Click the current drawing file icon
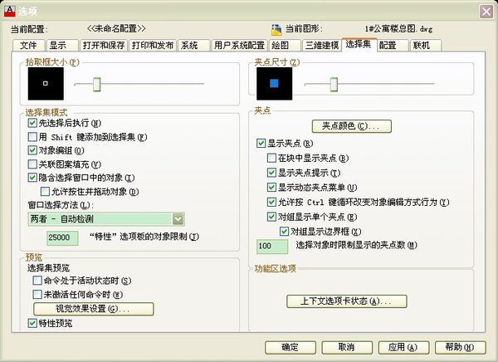The width and height of the screenshot is (498, 362). [x=276, y=29]
